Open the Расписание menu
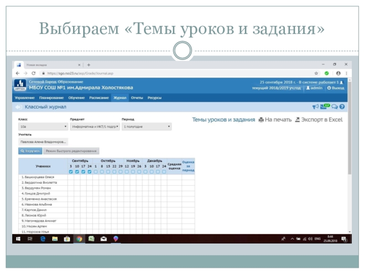Viewport: 365px width, 274px height. pos(99,98)
